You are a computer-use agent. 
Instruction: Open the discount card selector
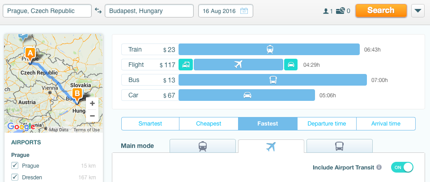point(343,11)
